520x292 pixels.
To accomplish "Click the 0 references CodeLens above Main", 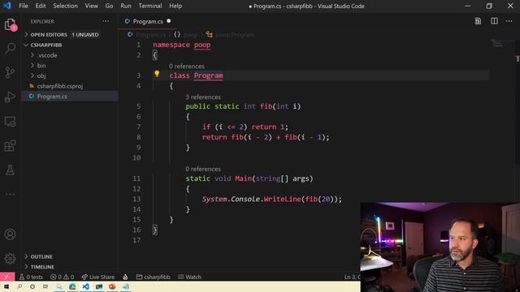I will pyautogui.click(x=203, y=169).
